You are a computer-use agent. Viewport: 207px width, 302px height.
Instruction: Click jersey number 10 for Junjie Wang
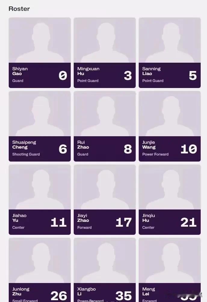click(189, 149)
